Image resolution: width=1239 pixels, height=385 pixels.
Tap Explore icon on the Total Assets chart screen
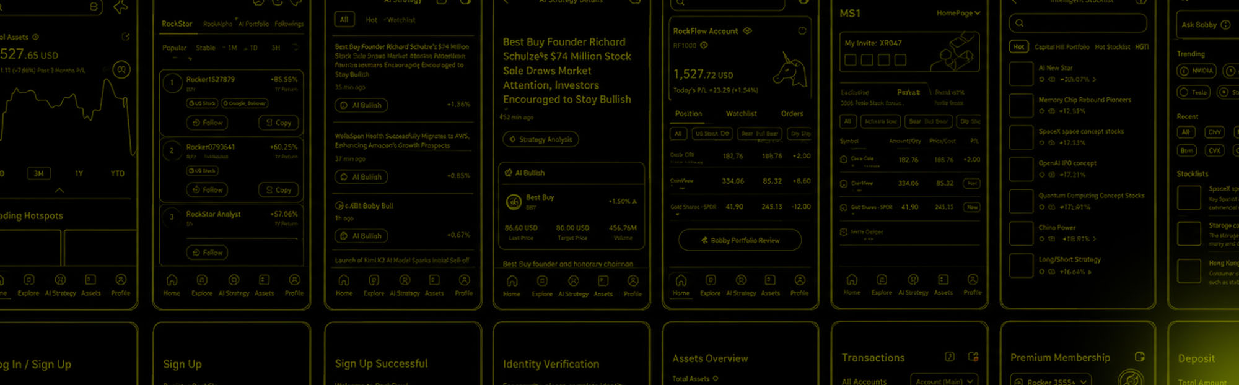[28, 280]
